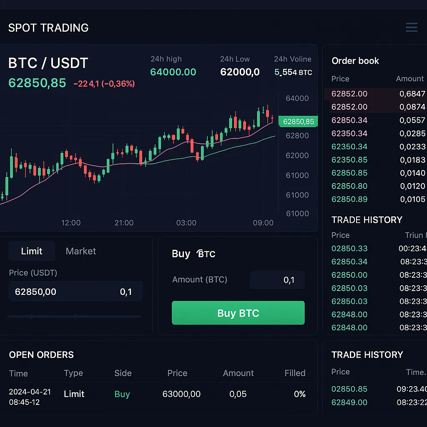The width and height of the screenshot is (427, 427).
Task: Click the 24h high value 64000.00
Action: click(173, 72)
